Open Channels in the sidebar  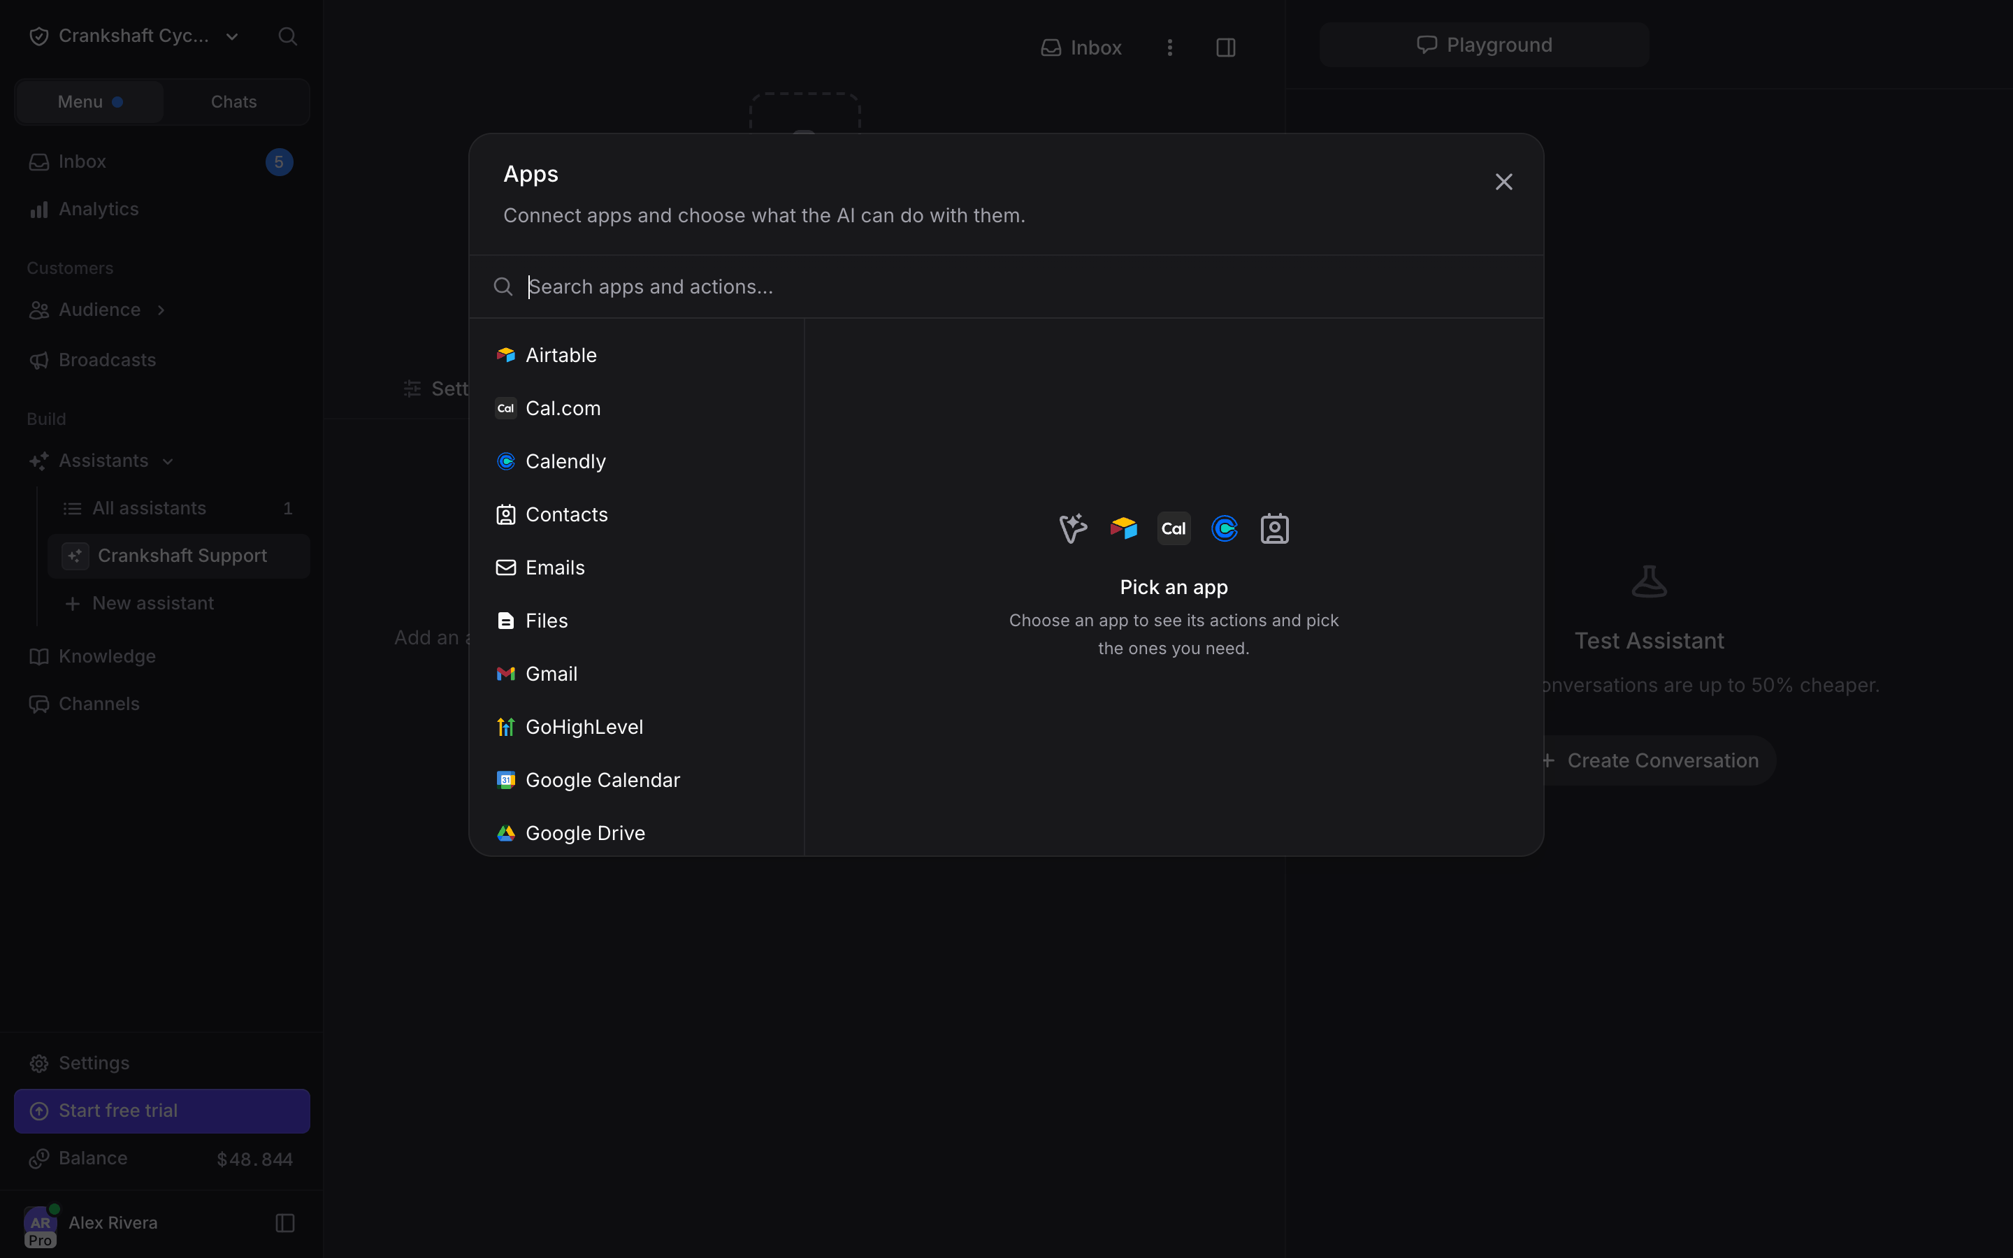click(161, 704)
